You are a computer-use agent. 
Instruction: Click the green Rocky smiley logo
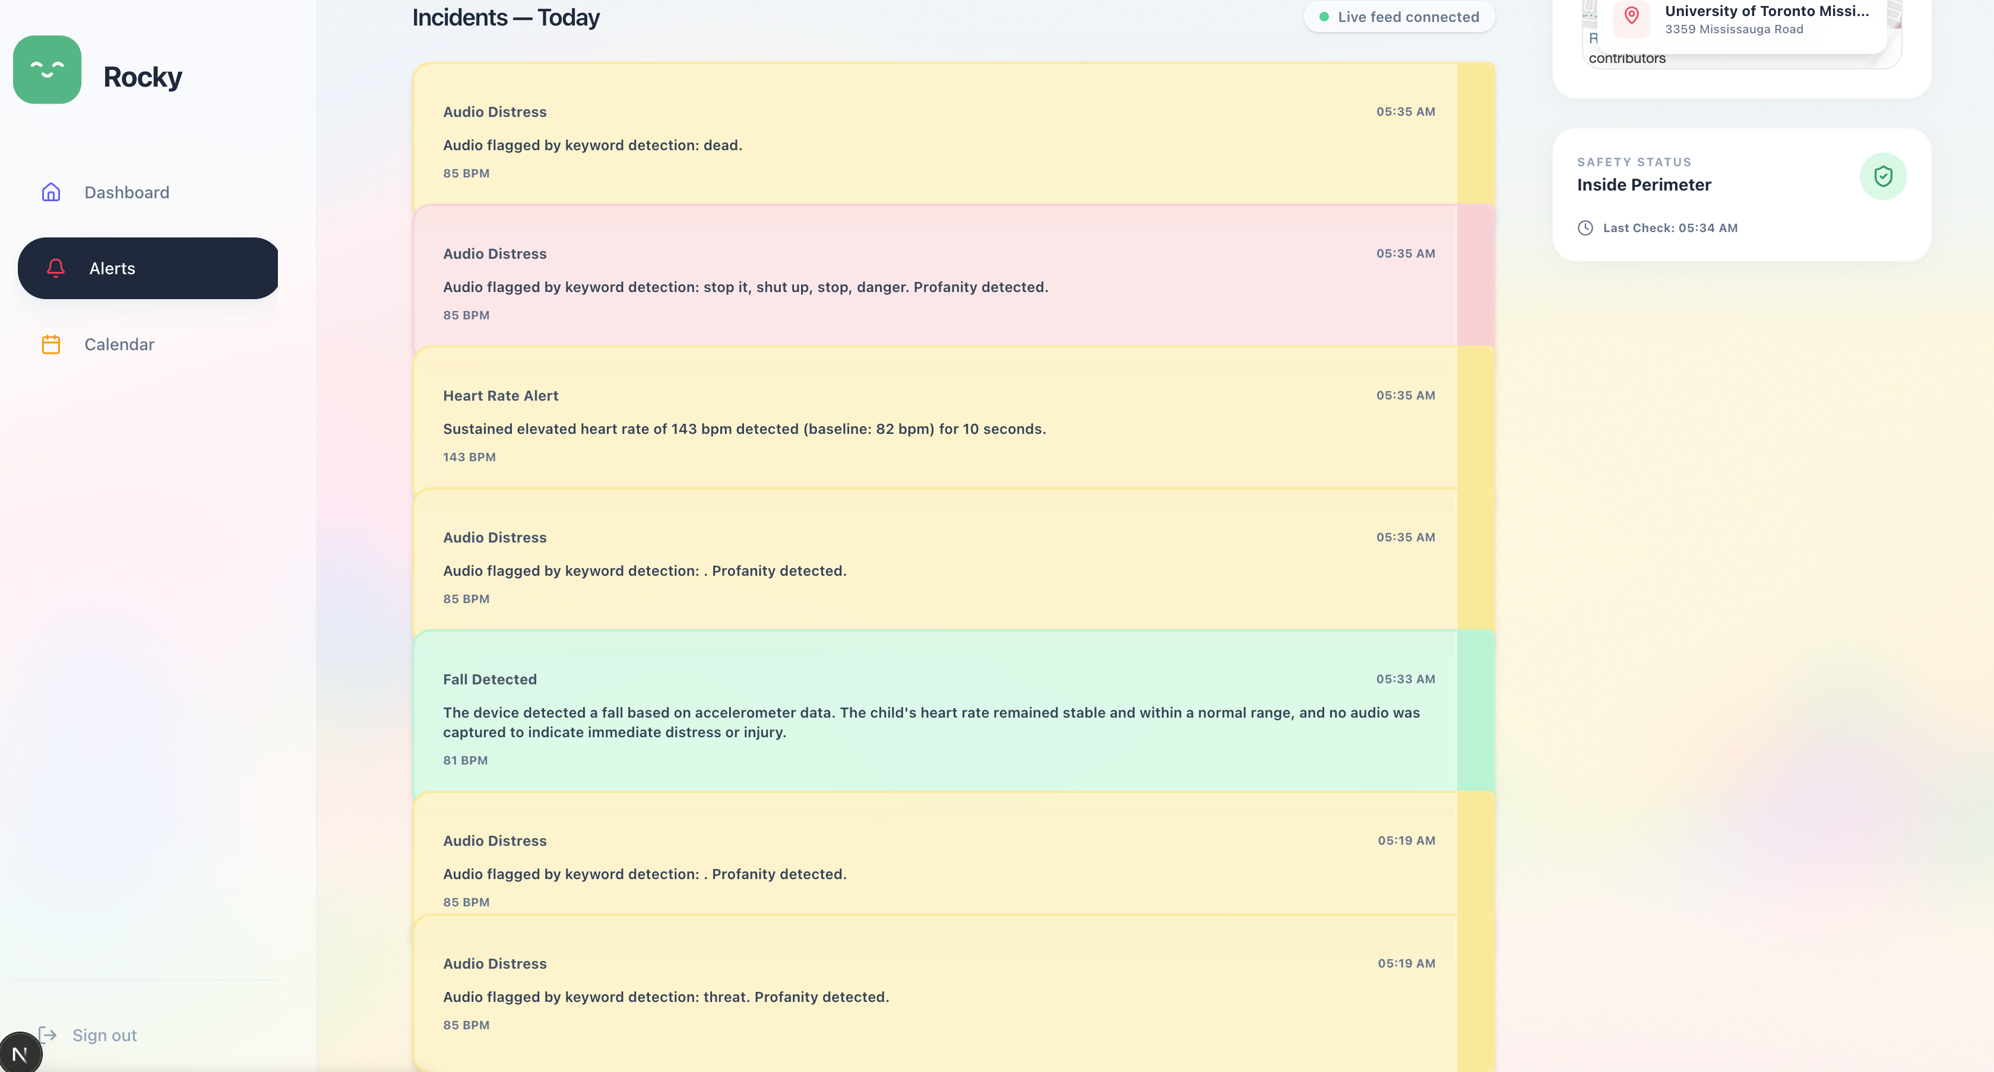48,69
